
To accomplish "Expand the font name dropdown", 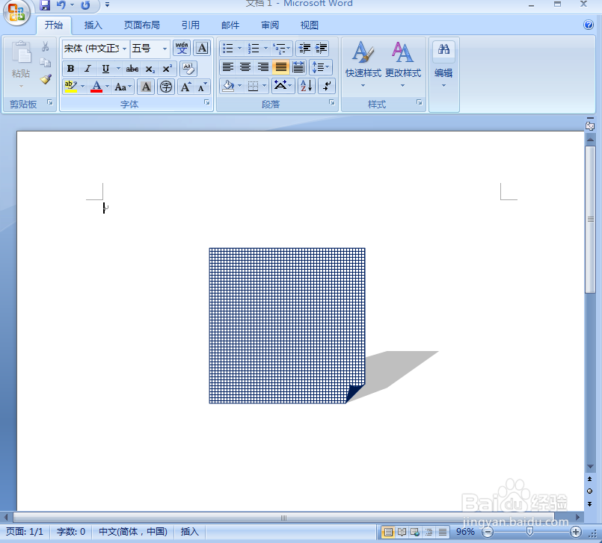I will point(124,49).
